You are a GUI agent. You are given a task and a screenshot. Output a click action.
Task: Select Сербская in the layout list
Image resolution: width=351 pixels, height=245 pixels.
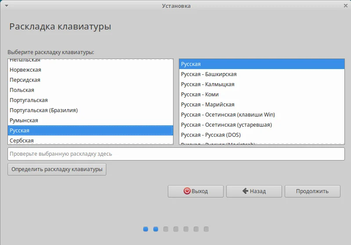tap(90, 140)
